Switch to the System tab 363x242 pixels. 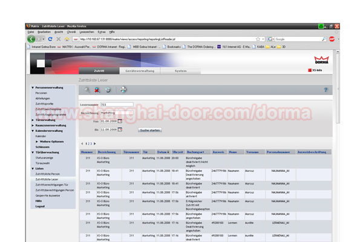click(x=180, y=71)
